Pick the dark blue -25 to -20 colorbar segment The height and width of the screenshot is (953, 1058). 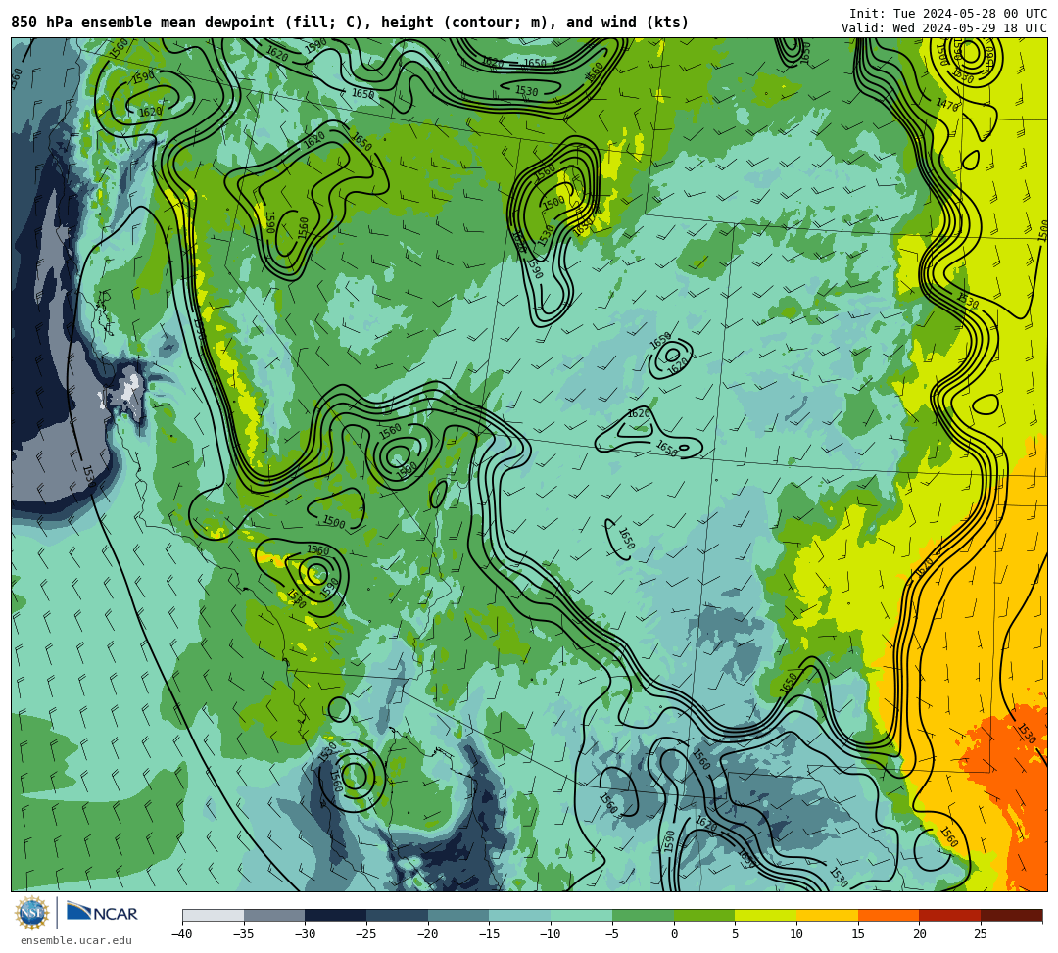pos(397,915)
